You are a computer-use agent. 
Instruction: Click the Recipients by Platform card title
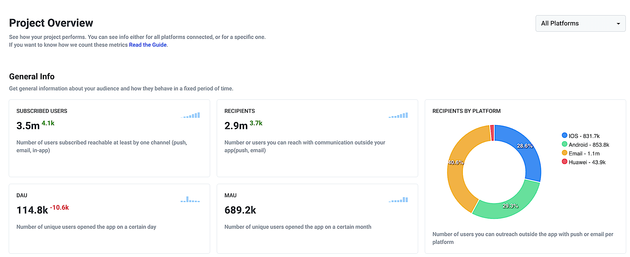(x=466, y=111)
